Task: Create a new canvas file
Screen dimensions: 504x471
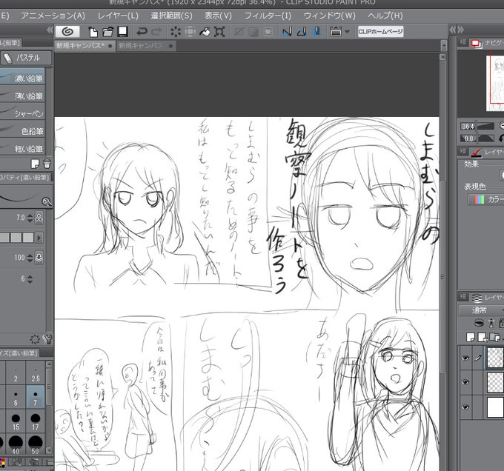Action: pyautogui.click(x=93, y=32)
